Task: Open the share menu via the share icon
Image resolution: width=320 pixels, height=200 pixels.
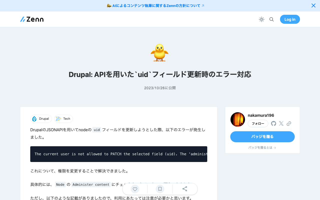Action: [185, 189]
